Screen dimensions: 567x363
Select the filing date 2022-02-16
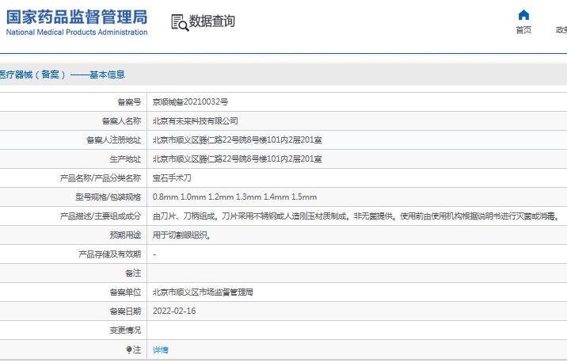[x=174, y=311]
